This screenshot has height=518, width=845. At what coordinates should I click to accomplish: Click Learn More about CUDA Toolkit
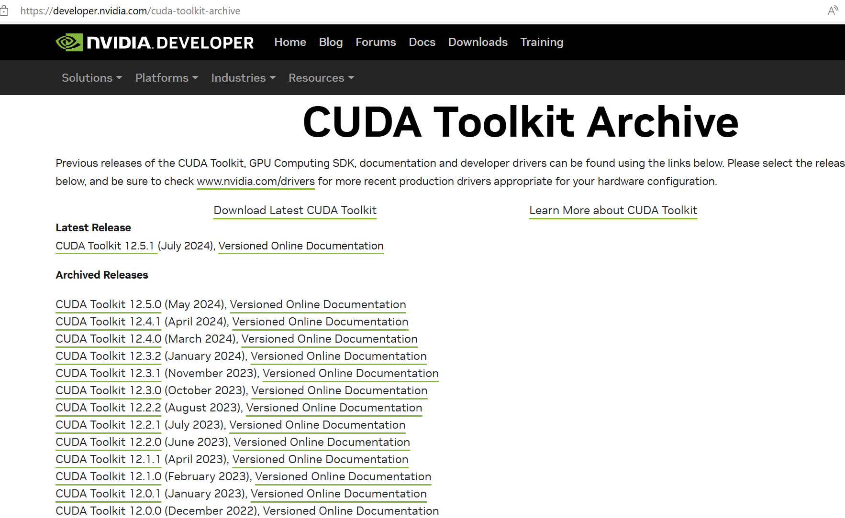[x=613, y=211]
